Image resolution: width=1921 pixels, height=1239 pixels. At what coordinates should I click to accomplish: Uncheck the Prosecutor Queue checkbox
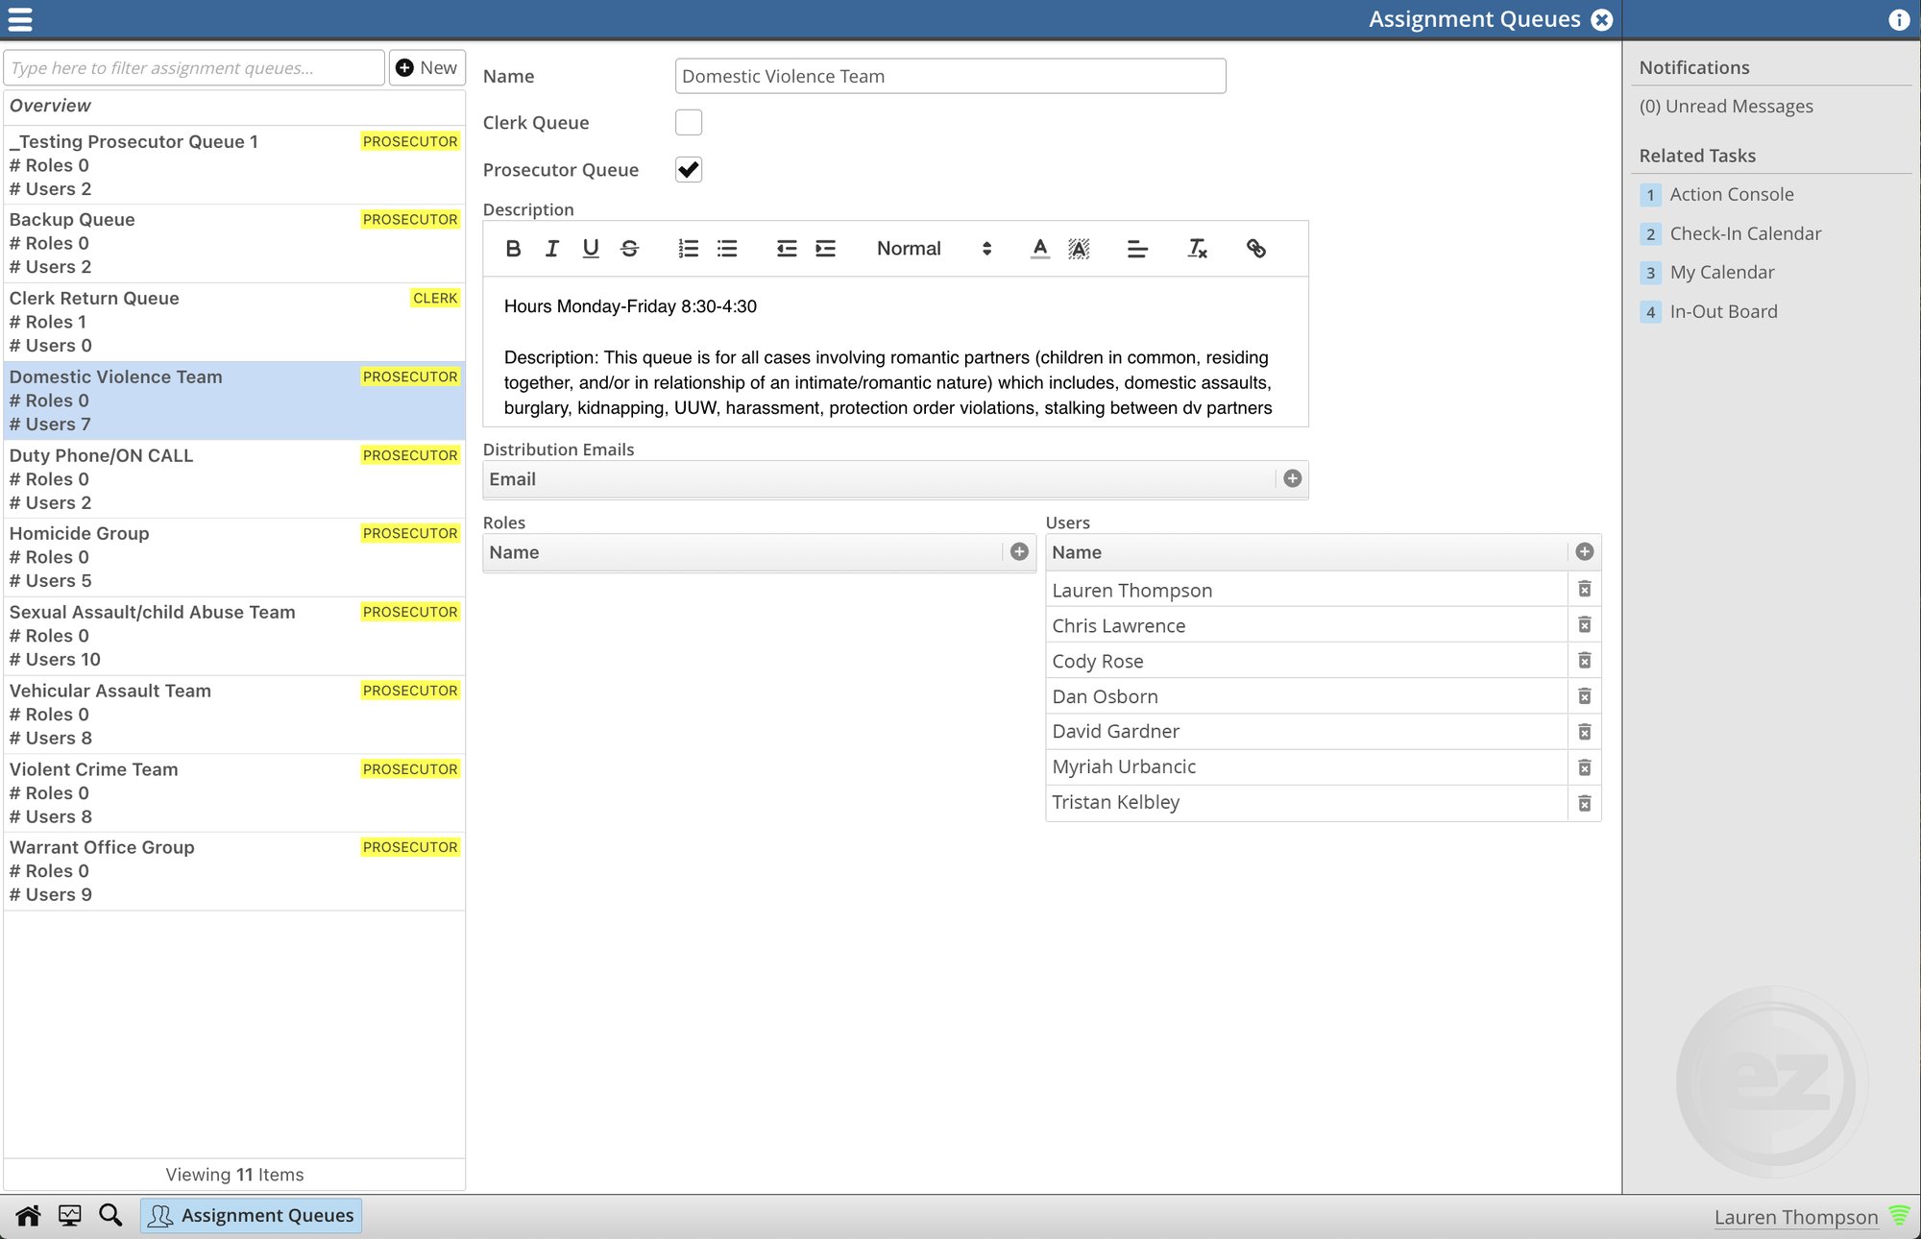pyautogui.click(x=689, y=169)
